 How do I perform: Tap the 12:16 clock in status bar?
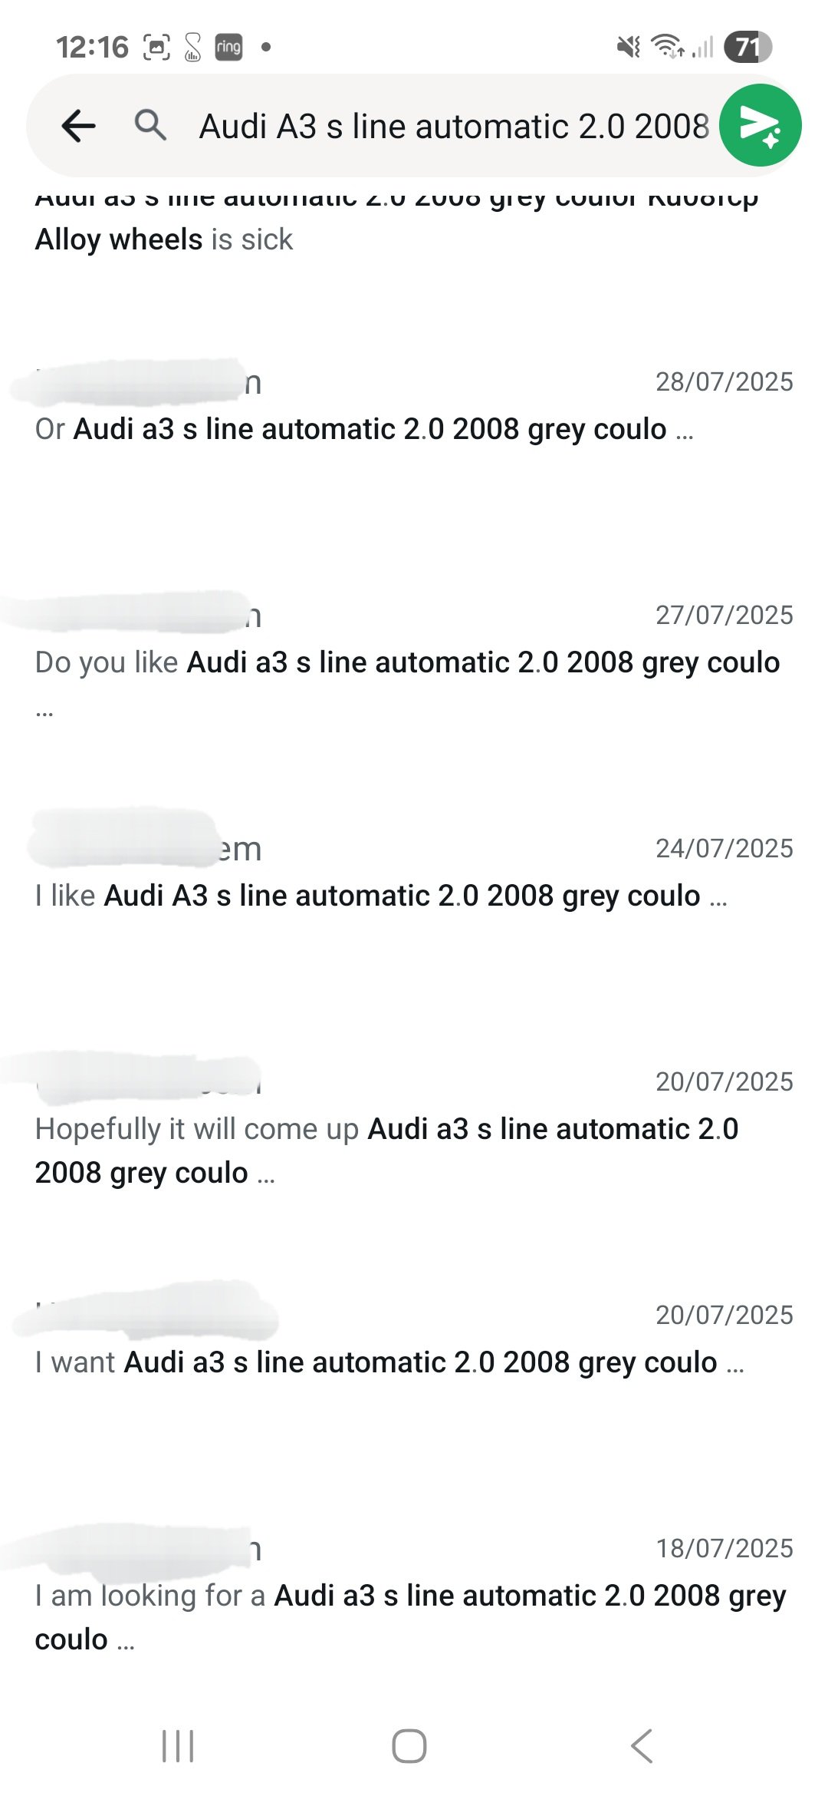[92, 48]
